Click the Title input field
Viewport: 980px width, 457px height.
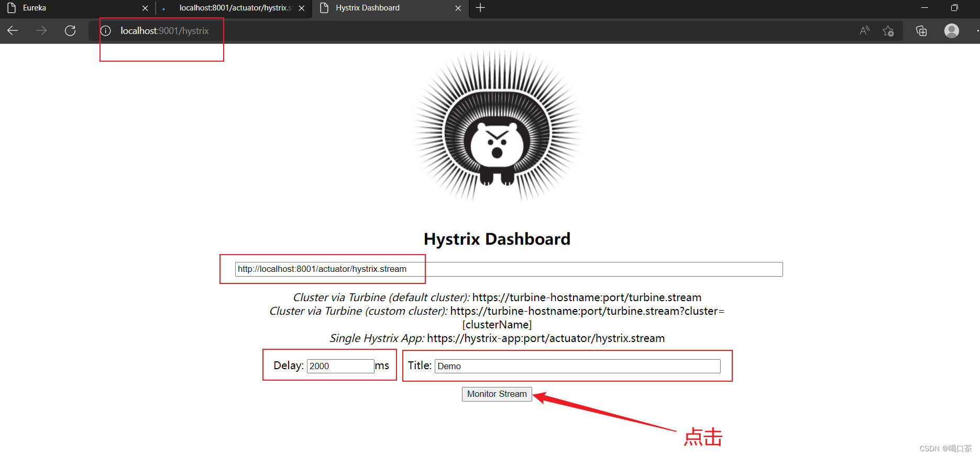click(x=577, y=366)
